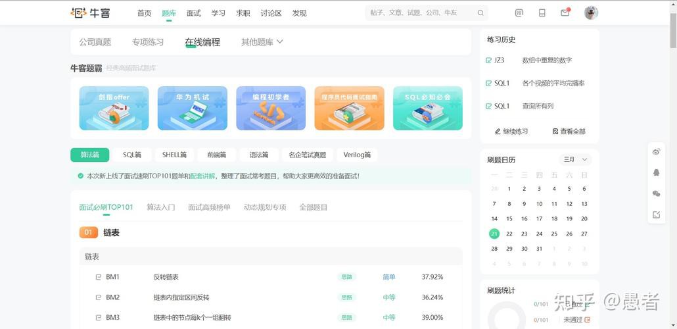677x329 pixels.
Task: Switch to 算法入门 list tab
Action: pos(160,207)
